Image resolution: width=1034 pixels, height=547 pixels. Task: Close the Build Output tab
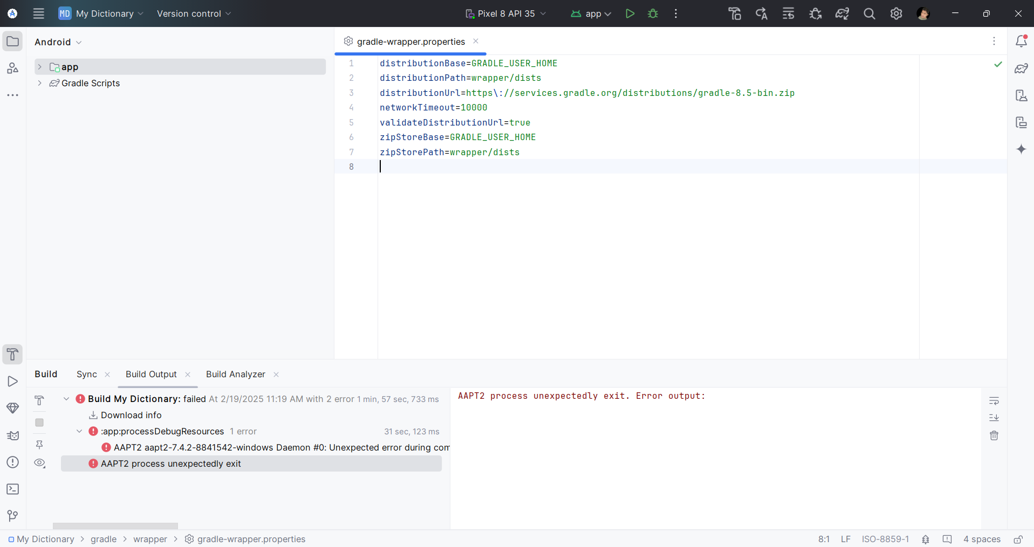tap(188, 375)
